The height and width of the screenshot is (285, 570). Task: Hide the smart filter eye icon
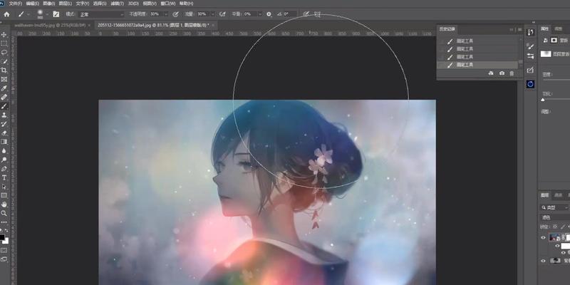557,246
